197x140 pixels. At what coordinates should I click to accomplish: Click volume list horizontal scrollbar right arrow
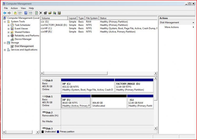pos(156,73)
